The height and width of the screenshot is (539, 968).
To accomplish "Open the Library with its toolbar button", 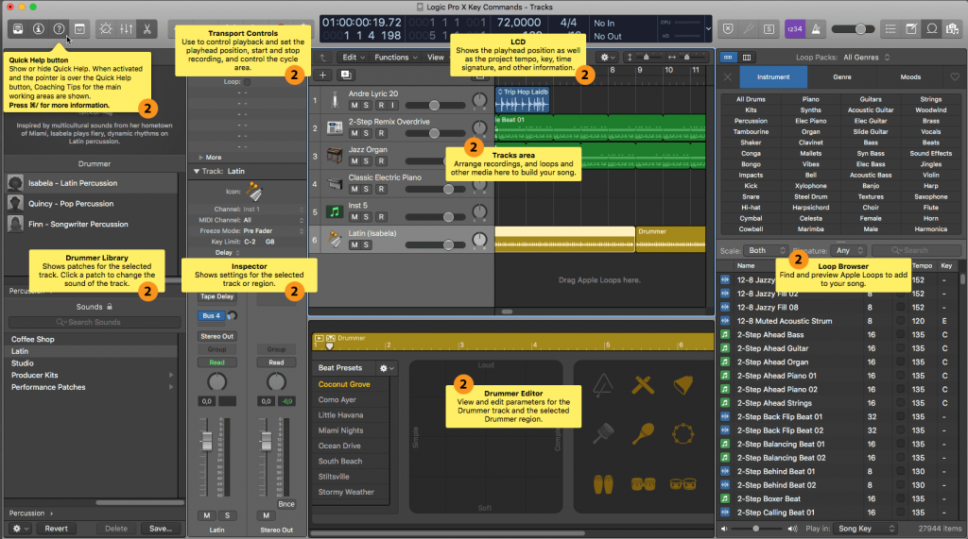I will (18, 29).
